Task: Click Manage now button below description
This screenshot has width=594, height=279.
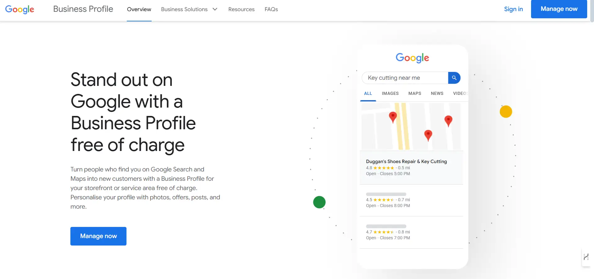Action: (98, 236)
